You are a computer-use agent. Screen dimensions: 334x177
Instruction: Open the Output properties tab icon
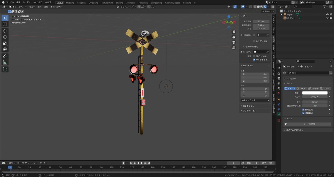pyautogui.click(x=279, y=78)
